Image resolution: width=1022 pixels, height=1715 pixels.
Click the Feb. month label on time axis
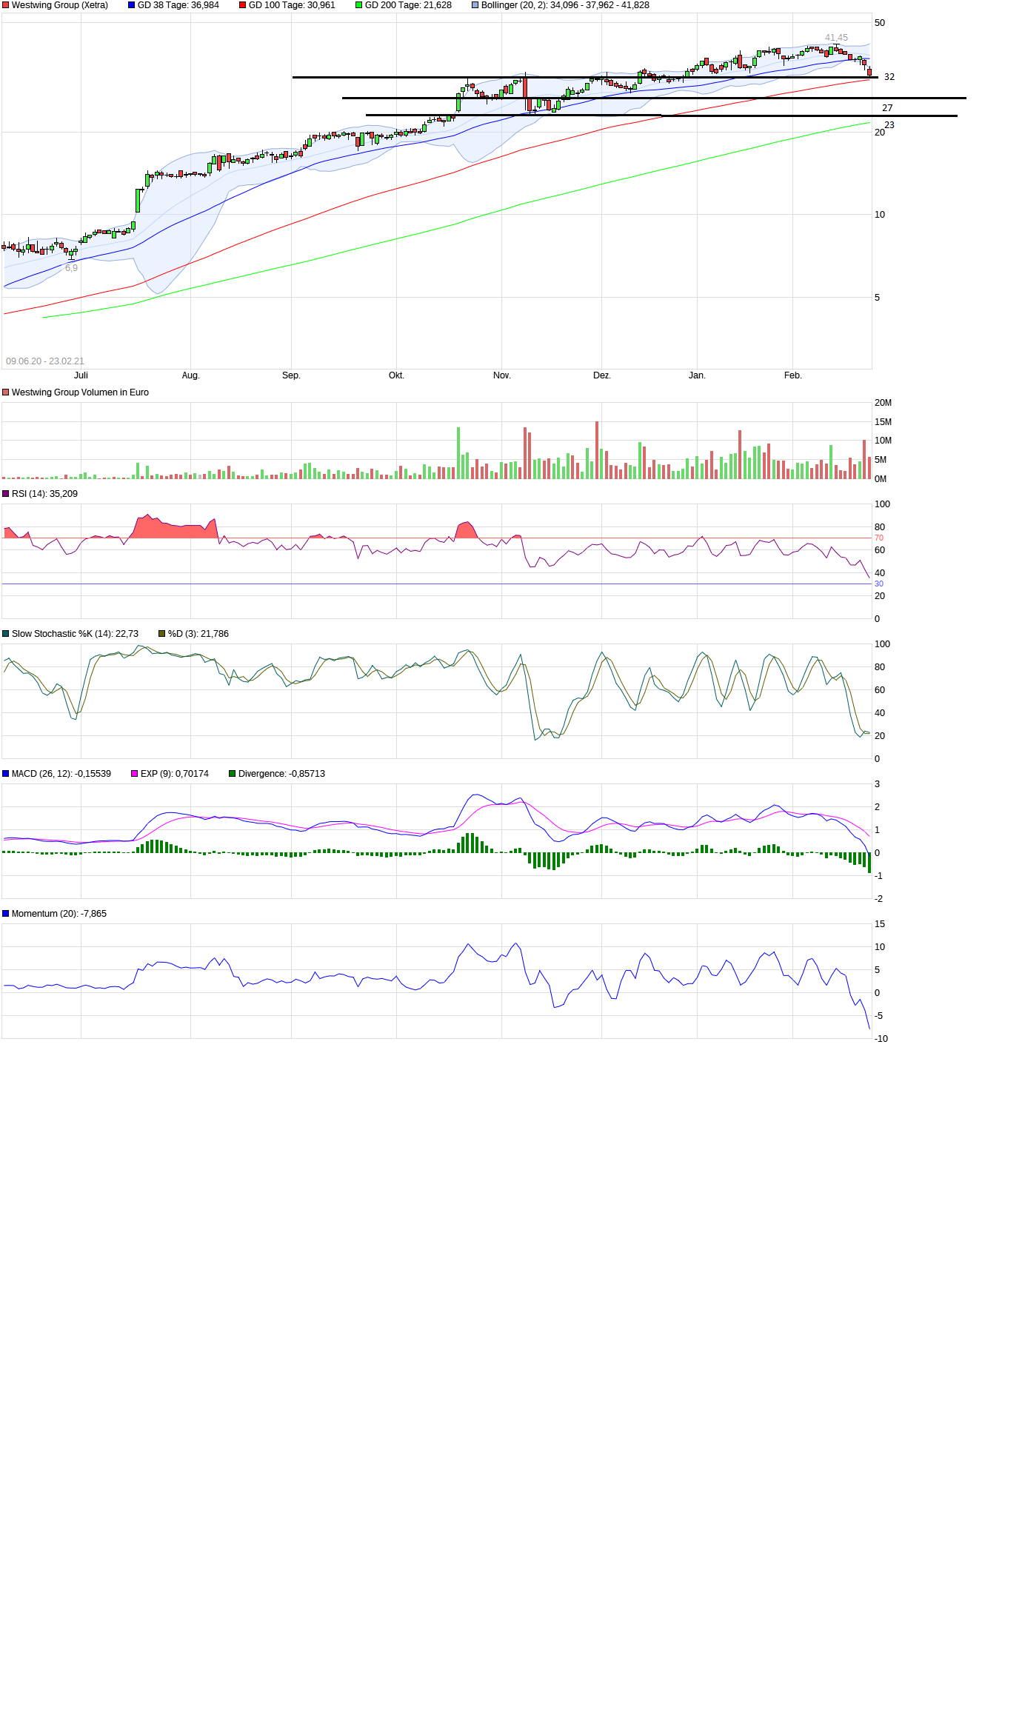(x=793, y=375)
